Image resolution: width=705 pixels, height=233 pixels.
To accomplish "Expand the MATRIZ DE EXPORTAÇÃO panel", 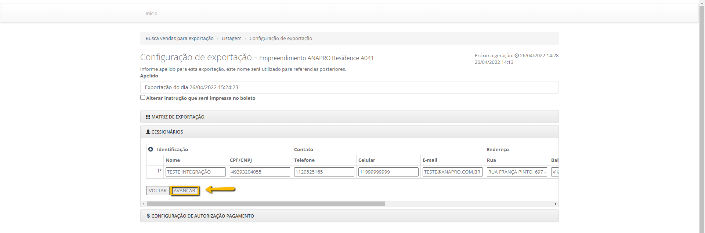I will pyautogui.click(x=178, y=117).
